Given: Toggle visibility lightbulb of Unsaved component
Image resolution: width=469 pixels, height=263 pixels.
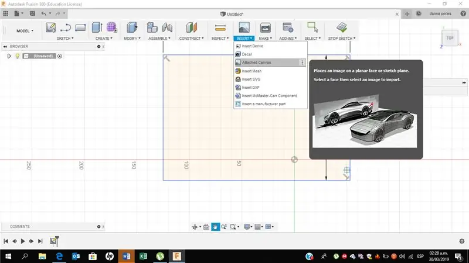Looking at the screenshot, I should (18, 56).
